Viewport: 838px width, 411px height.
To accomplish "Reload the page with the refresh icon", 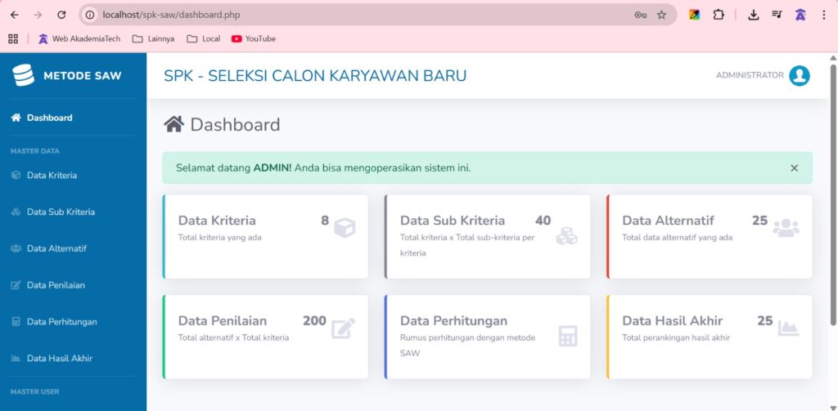I will (x=61, y=15).
